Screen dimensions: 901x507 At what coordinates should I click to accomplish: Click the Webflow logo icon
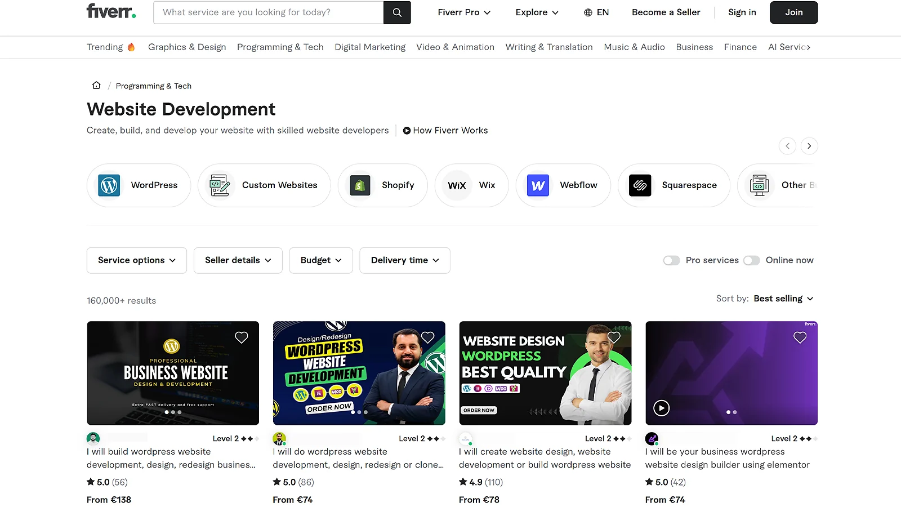538,185
